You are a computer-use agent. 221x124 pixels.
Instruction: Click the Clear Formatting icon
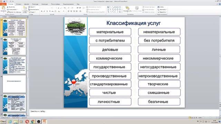click(x=65, y=8)
